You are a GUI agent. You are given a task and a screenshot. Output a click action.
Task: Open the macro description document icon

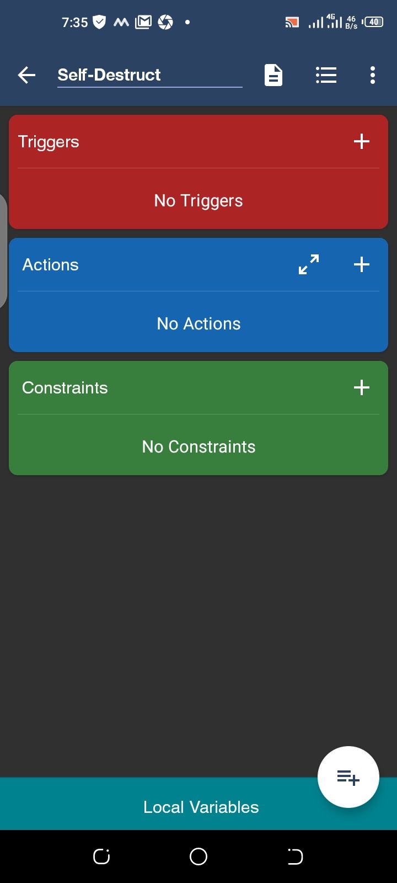(273, 75)
